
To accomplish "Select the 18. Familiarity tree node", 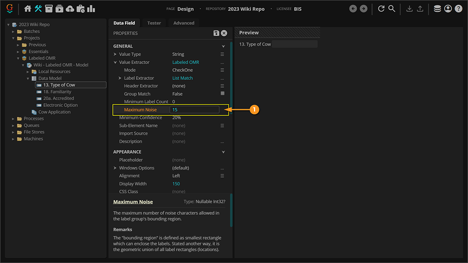I will coord(57,92).
